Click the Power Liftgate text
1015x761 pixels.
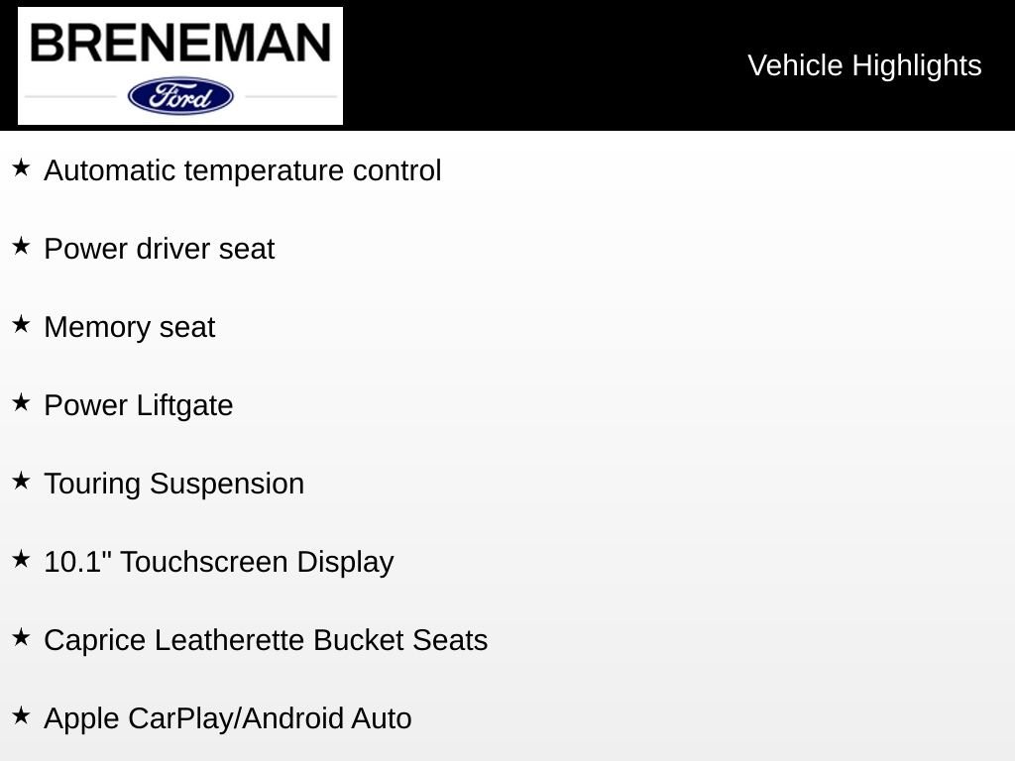pyautogui.click(x=139, y=405)
